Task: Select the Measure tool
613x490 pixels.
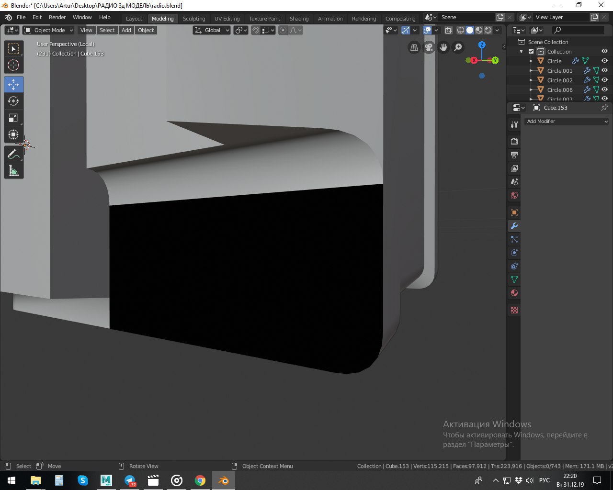Action: point(13,171)
